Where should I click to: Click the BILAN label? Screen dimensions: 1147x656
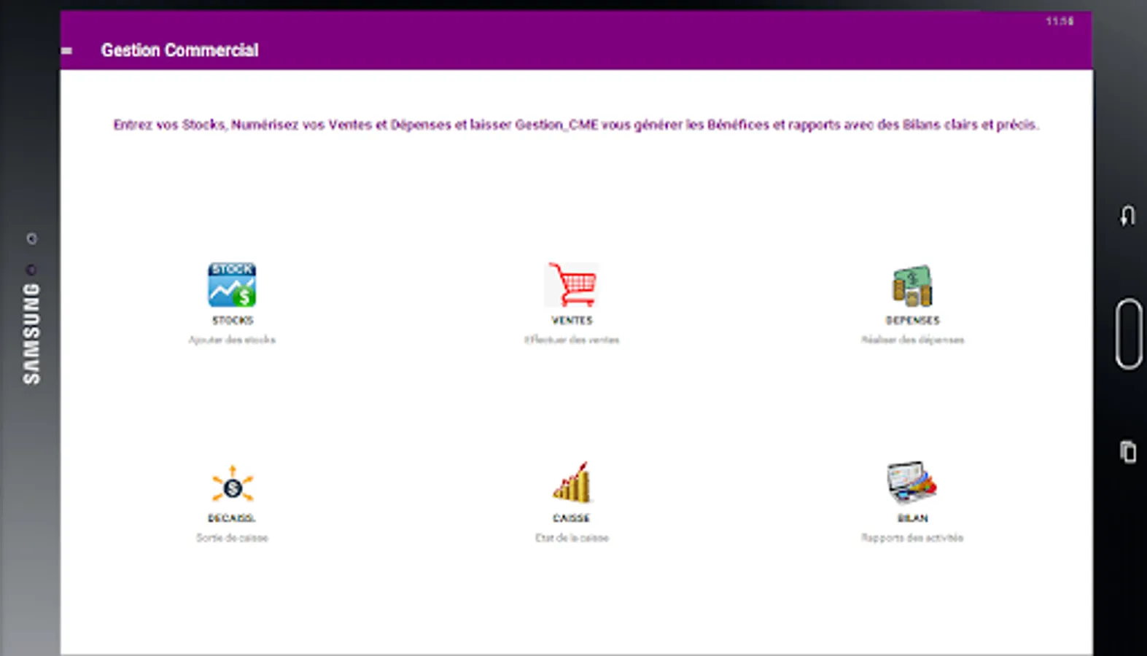tap(912, 518)
